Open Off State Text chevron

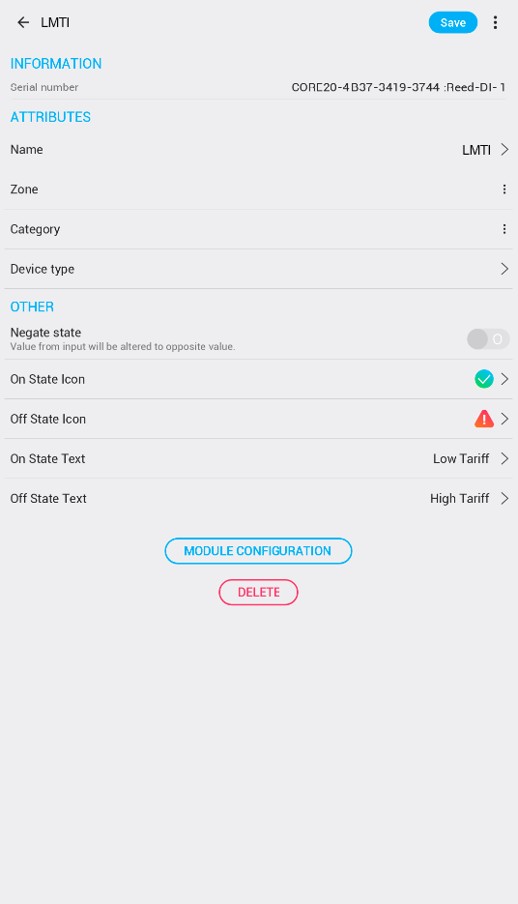coord(504,498)
